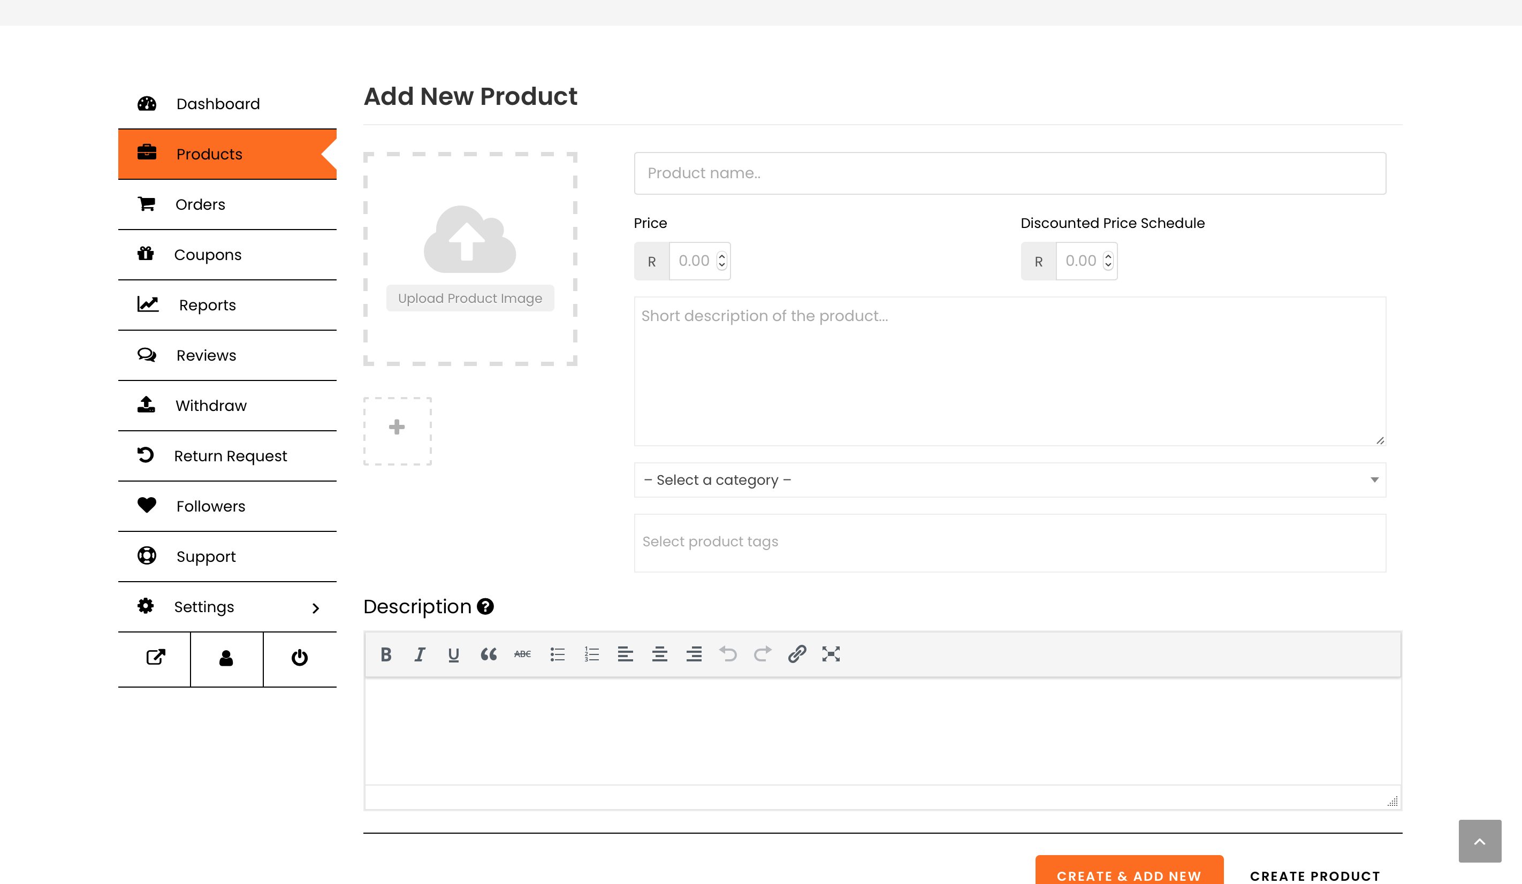This screenshot has width=1522, height=884.
Task: Open the user profile icon in sidebar
Action: [226, 658]
